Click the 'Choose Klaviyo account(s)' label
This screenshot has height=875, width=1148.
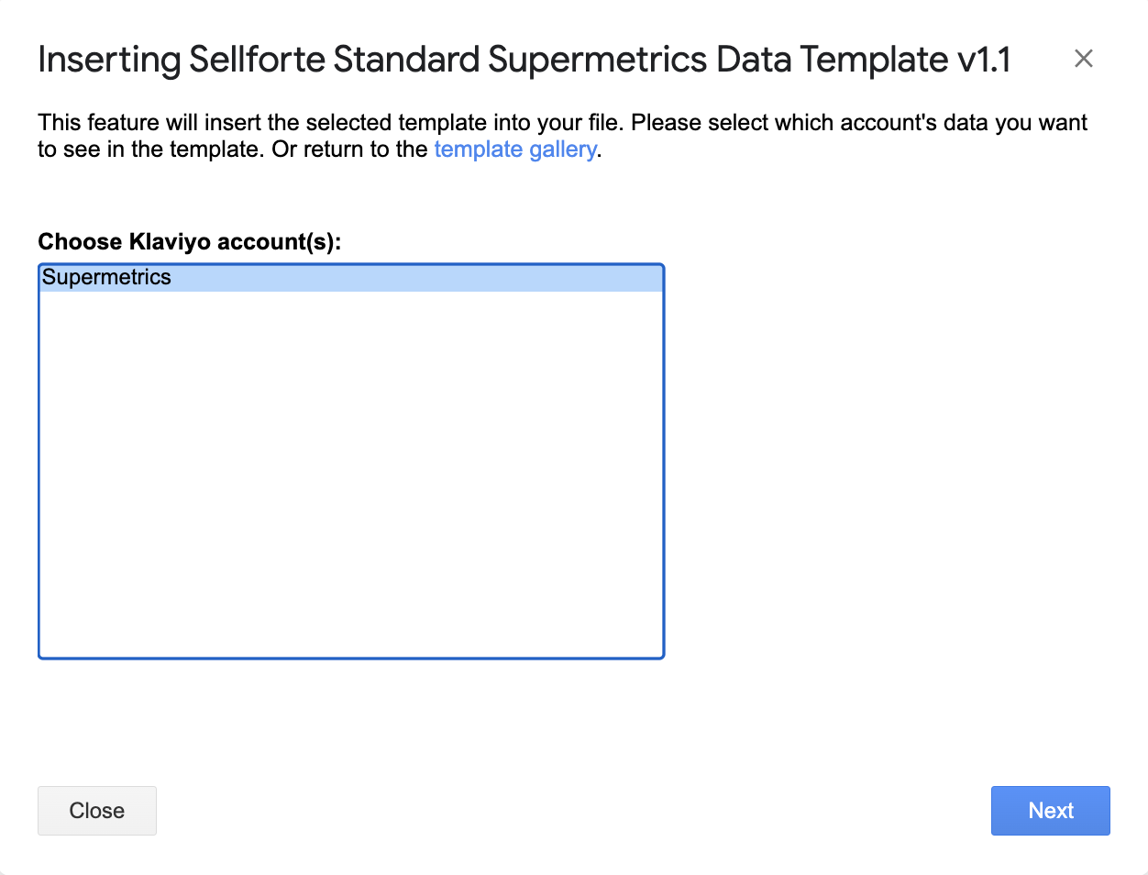pos(189,241)
